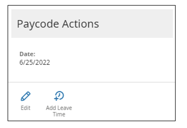Click the "Add Leave Time" text label

tap(59, 111)
